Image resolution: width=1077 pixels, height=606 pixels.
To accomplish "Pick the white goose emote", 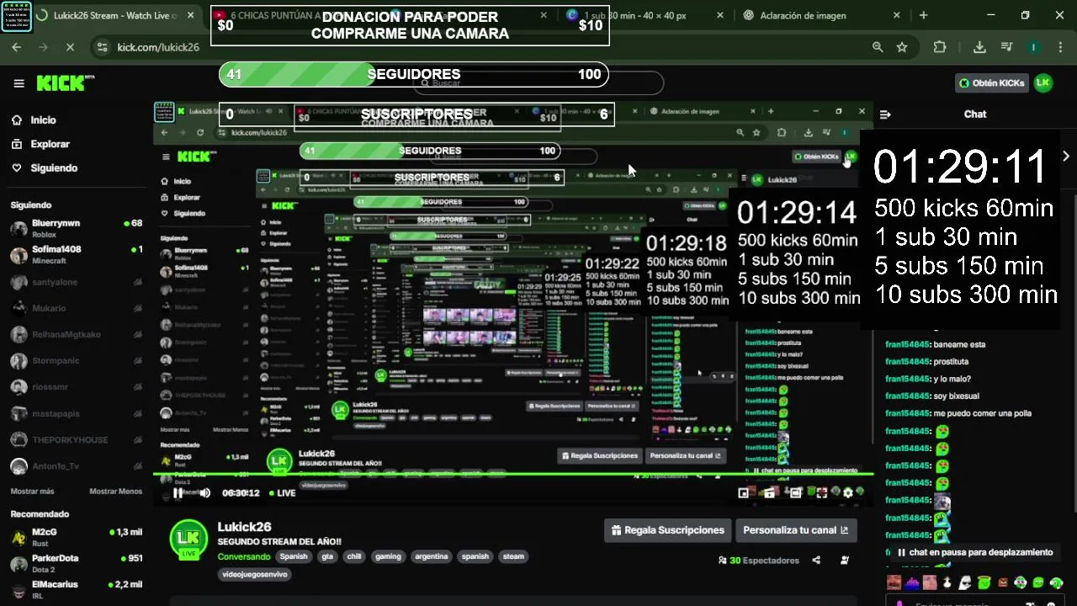I will (947, 582).
